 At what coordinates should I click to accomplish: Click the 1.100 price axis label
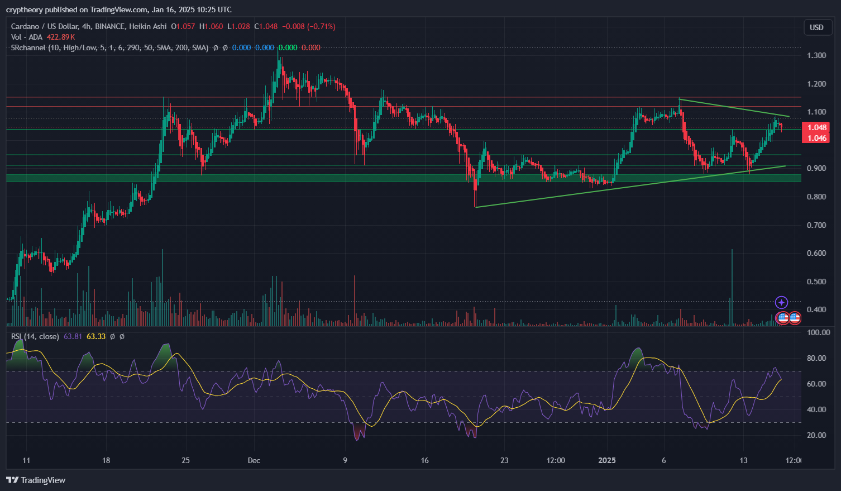pos(817,112)
